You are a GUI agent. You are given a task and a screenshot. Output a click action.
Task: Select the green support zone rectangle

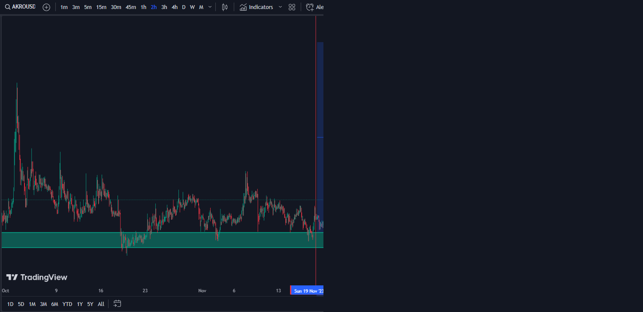[162, 240]
